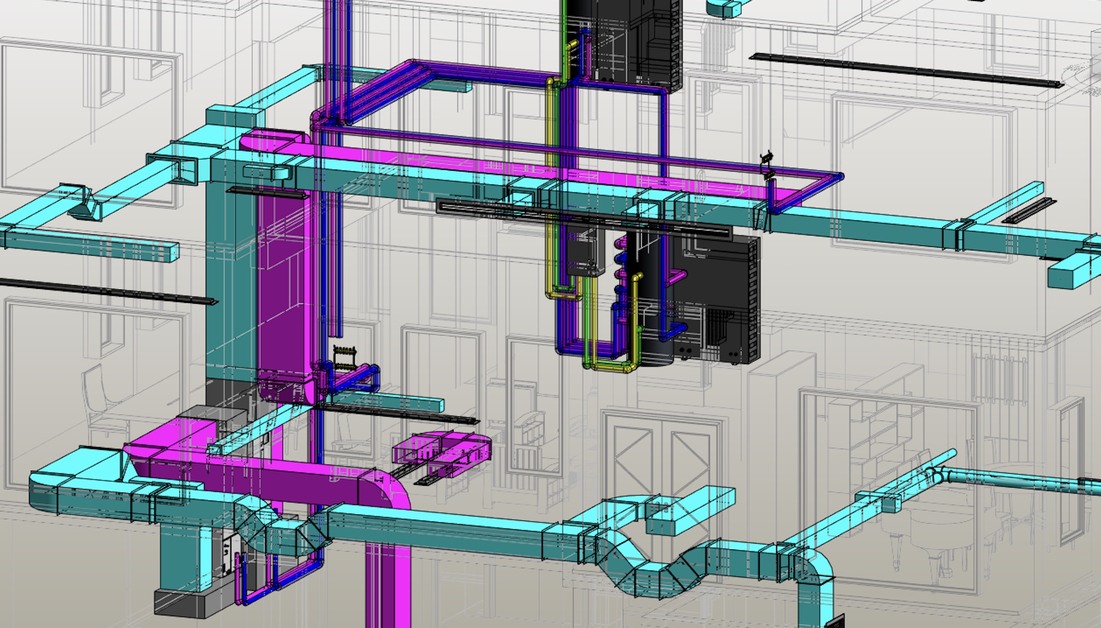The height and width of the screenshot is (628, 1101).
Task: Select the black slot diffuser at top right
Action: point(906,70)
